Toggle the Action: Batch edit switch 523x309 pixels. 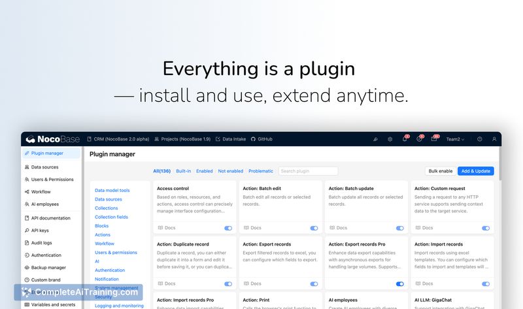tap(314, 228)
